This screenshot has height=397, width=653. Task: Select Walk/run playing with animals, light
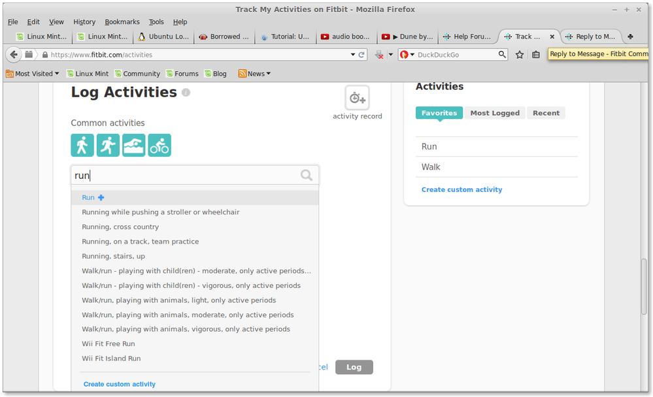tap(195, 300)
